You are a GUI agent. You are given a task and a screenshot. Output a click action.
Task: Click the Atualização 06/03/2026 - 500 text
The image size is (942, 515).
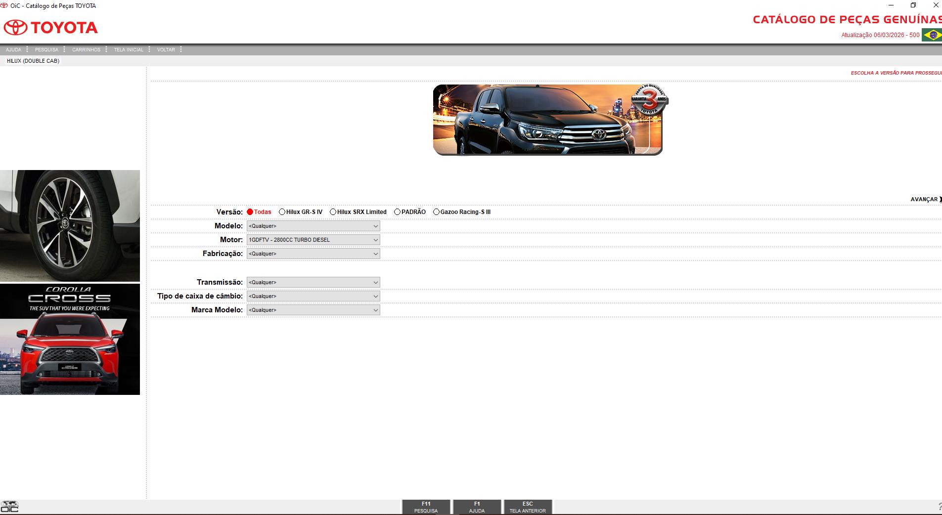pos(880,35)
